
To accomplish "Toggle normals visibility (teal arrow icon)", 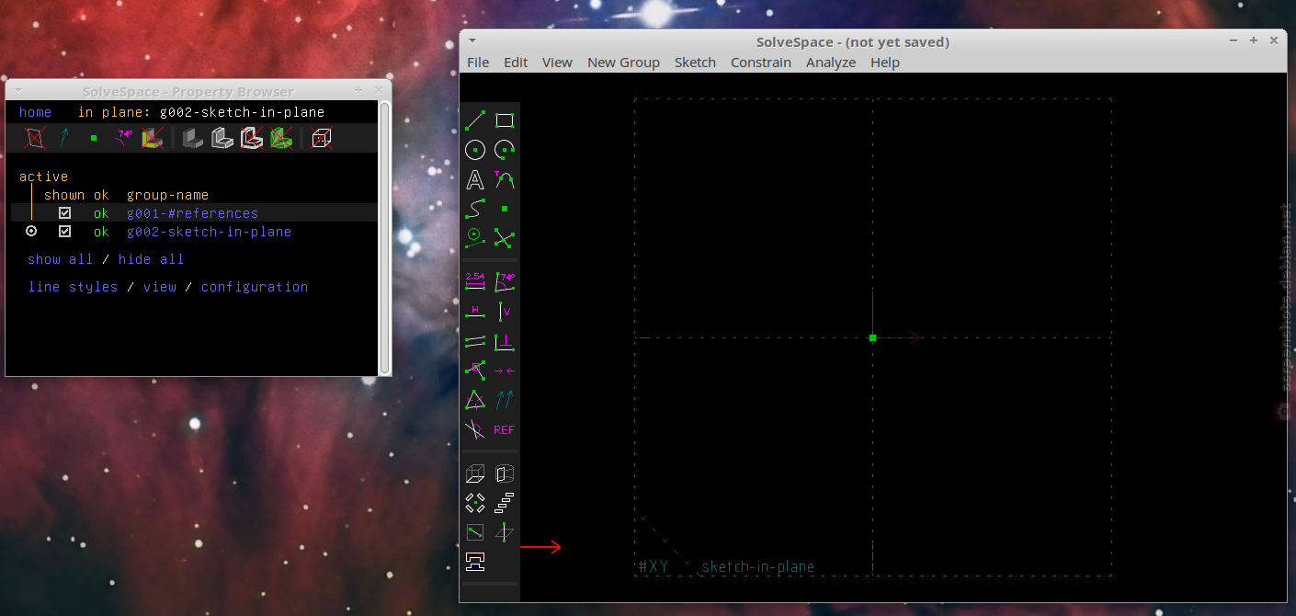I will (64, 138).
